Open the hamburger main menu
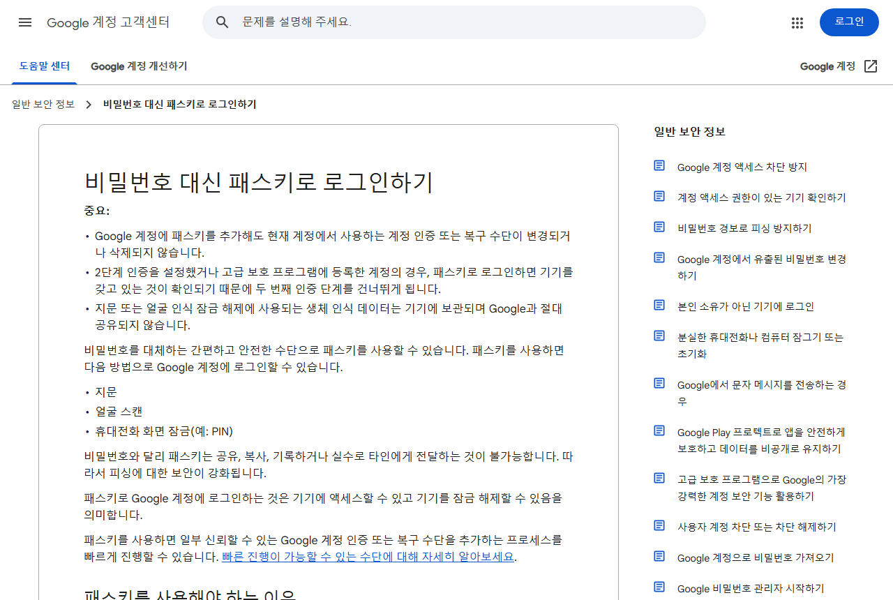 click(25, 22)
